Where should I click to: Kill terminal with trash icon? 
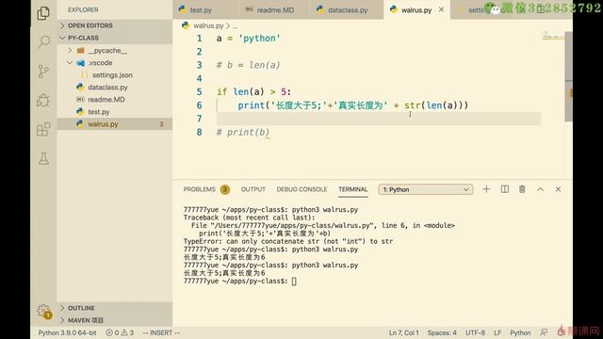point(522,189)
